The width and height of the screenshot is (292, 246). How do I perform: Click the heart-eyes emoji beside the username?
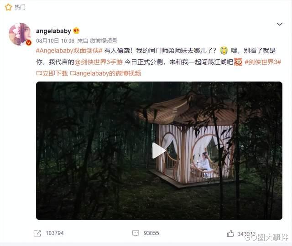tap(76, 31)
